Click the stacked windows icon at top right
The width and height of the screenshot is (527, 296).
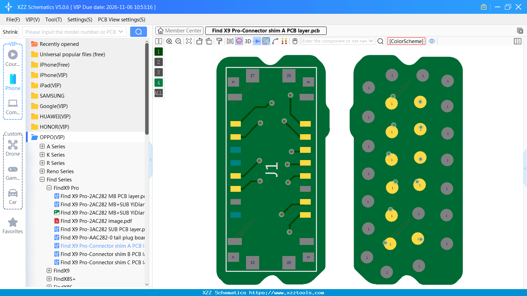pos(520,31)
